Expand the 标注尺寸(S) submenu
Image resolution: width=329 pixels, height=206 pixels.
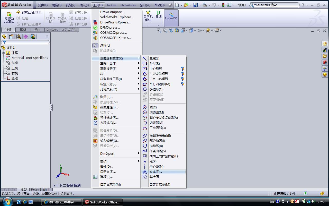coord(116,84)
